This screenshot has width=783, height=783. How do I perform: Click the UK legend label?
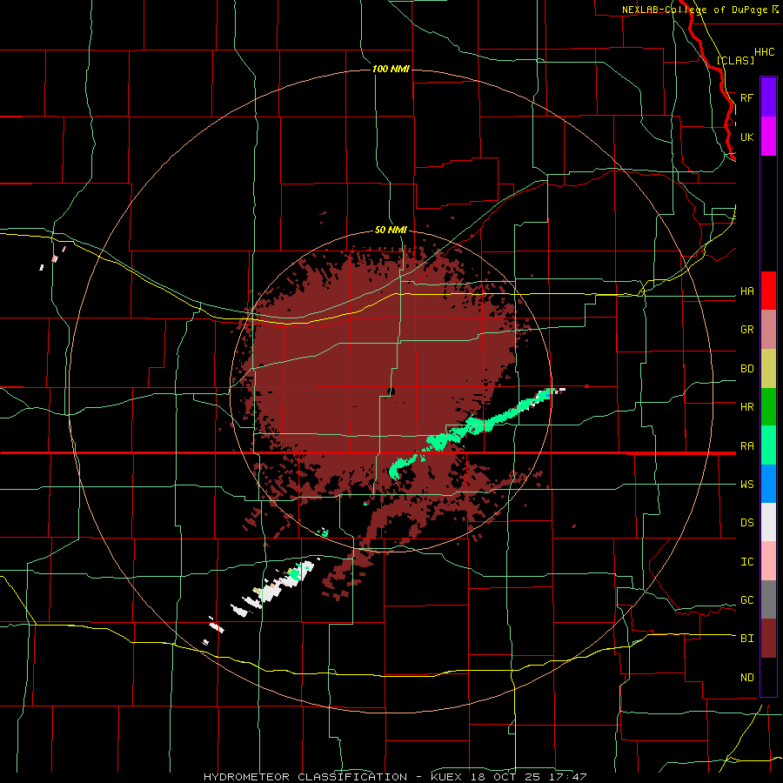(x=746, y=137)
